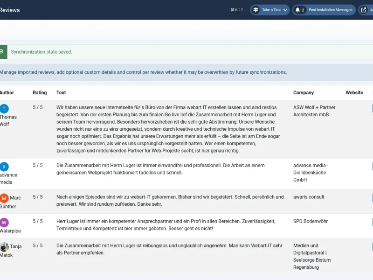Click the Rating column header
This screenshot has height=280, width=373.
click(x=40, y=92)
